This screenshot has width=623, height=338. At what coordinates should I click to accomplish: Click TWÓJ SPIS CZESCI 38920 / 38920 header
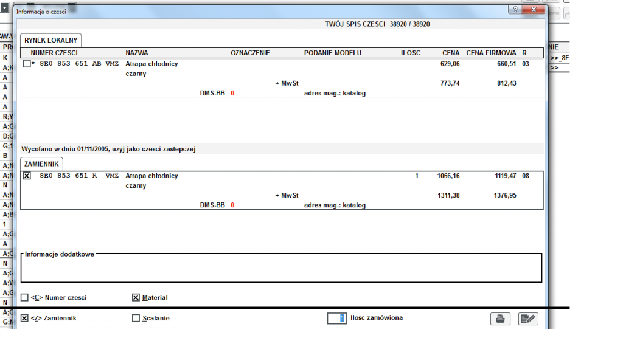coord(377,24)
